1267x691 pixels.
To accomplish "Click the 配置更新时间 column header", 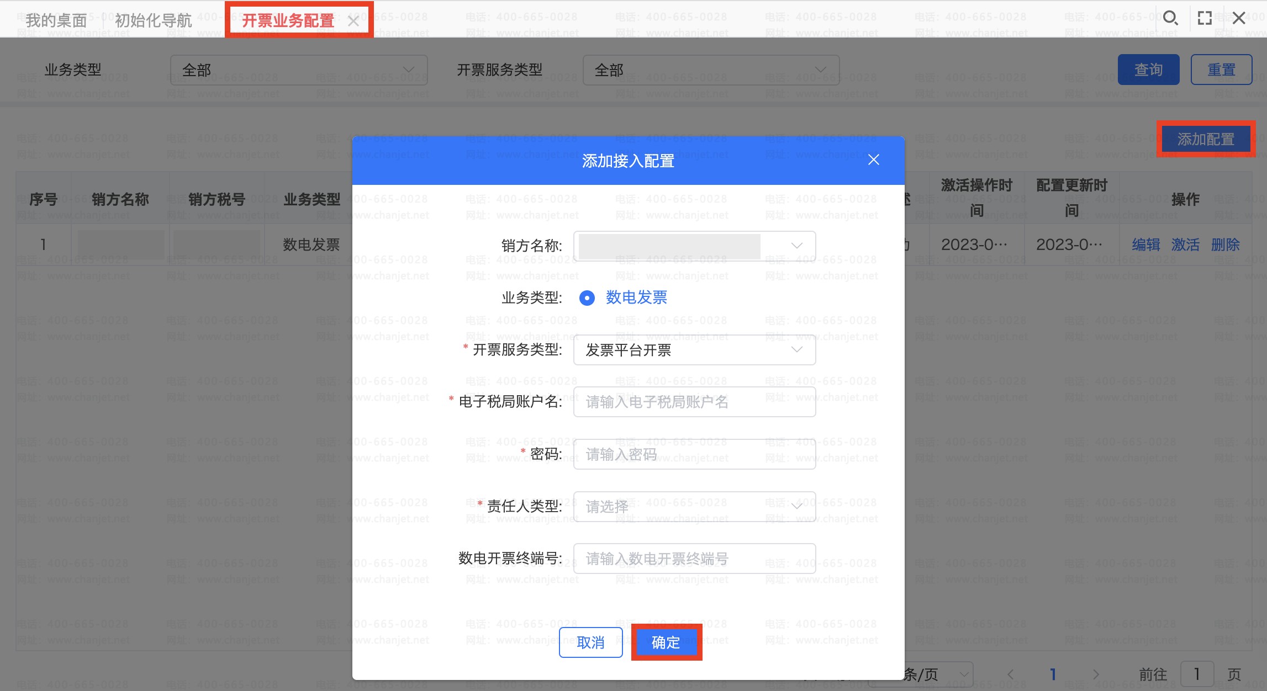I will [1071, 198].
